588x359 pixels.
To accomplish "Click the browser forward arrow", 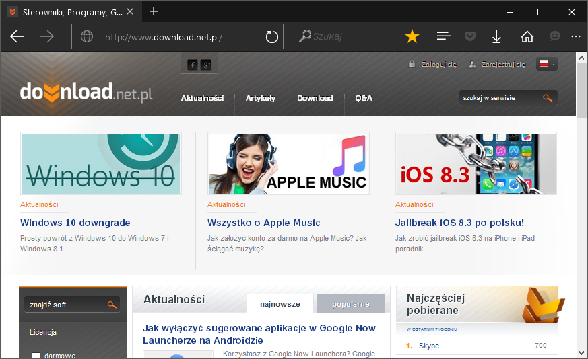I will (x=47, y=37).
